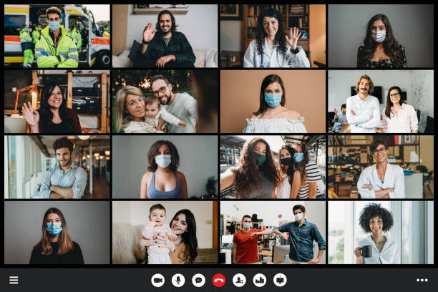Select the masked woman in black sweater tile
Image resolution: width=438 pixels, height=292 pixels.
coord(57,233)
